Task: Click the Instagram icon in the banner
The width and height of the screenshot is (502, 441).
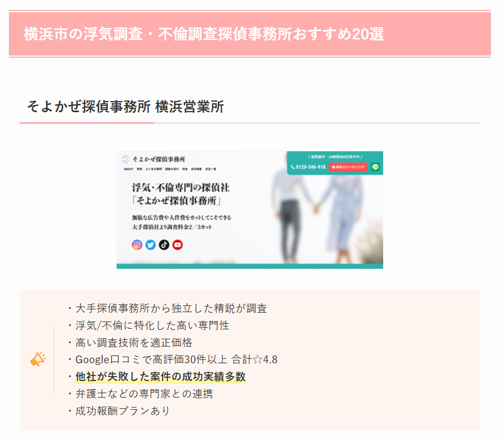Action: point(137,245)
